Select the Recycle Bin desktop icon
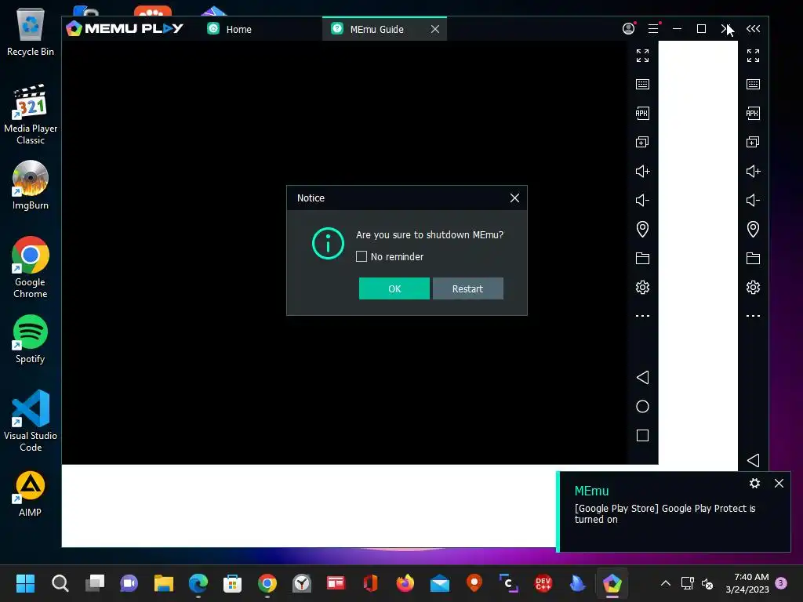The height and width of the screenshot is (602, 803). (x=31, y=31)
